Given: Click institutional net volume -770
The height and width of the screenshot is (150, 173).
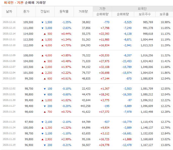Looking at the screenshot, I should pos(107,22).
